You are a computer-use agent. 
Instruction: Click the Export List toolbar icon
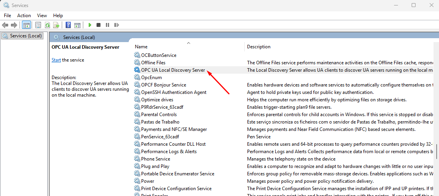pyautogui.click(x=56, y=25)
